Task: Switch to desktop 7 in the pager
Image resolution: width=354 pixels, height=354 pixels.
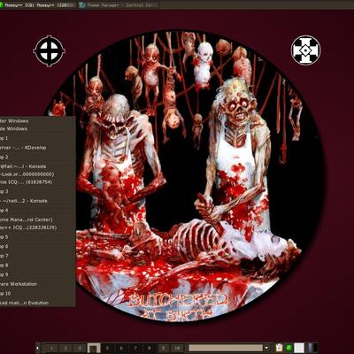Action: click(x=135, y=348)
